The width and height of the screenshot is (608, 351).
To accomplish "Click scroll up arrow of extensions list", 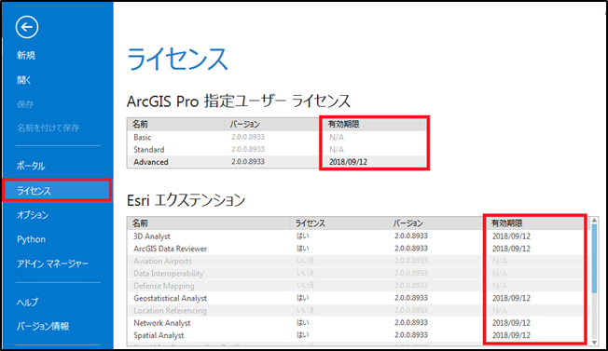I will [594, 221].
